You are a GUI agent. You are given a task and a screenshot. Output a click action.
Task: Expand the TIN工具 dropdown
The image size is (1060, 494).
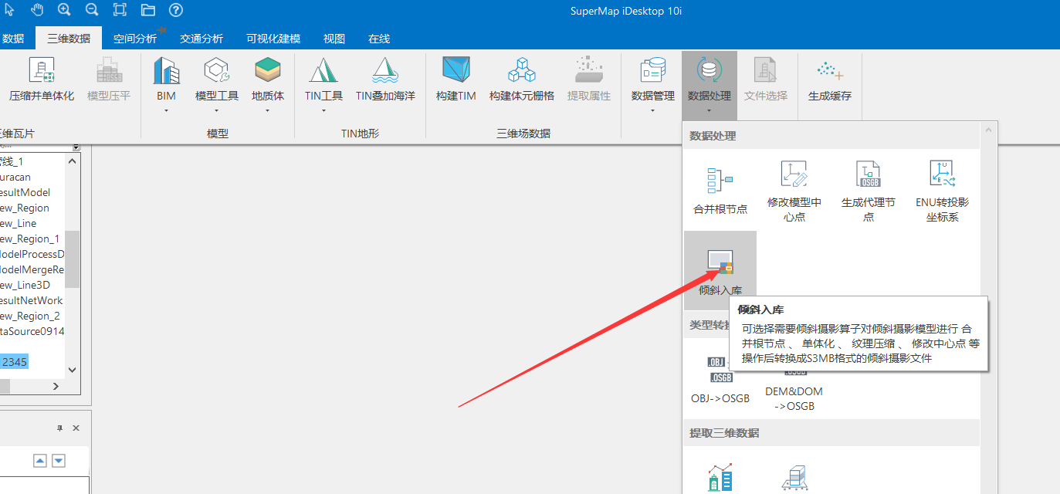coord(323,110)
